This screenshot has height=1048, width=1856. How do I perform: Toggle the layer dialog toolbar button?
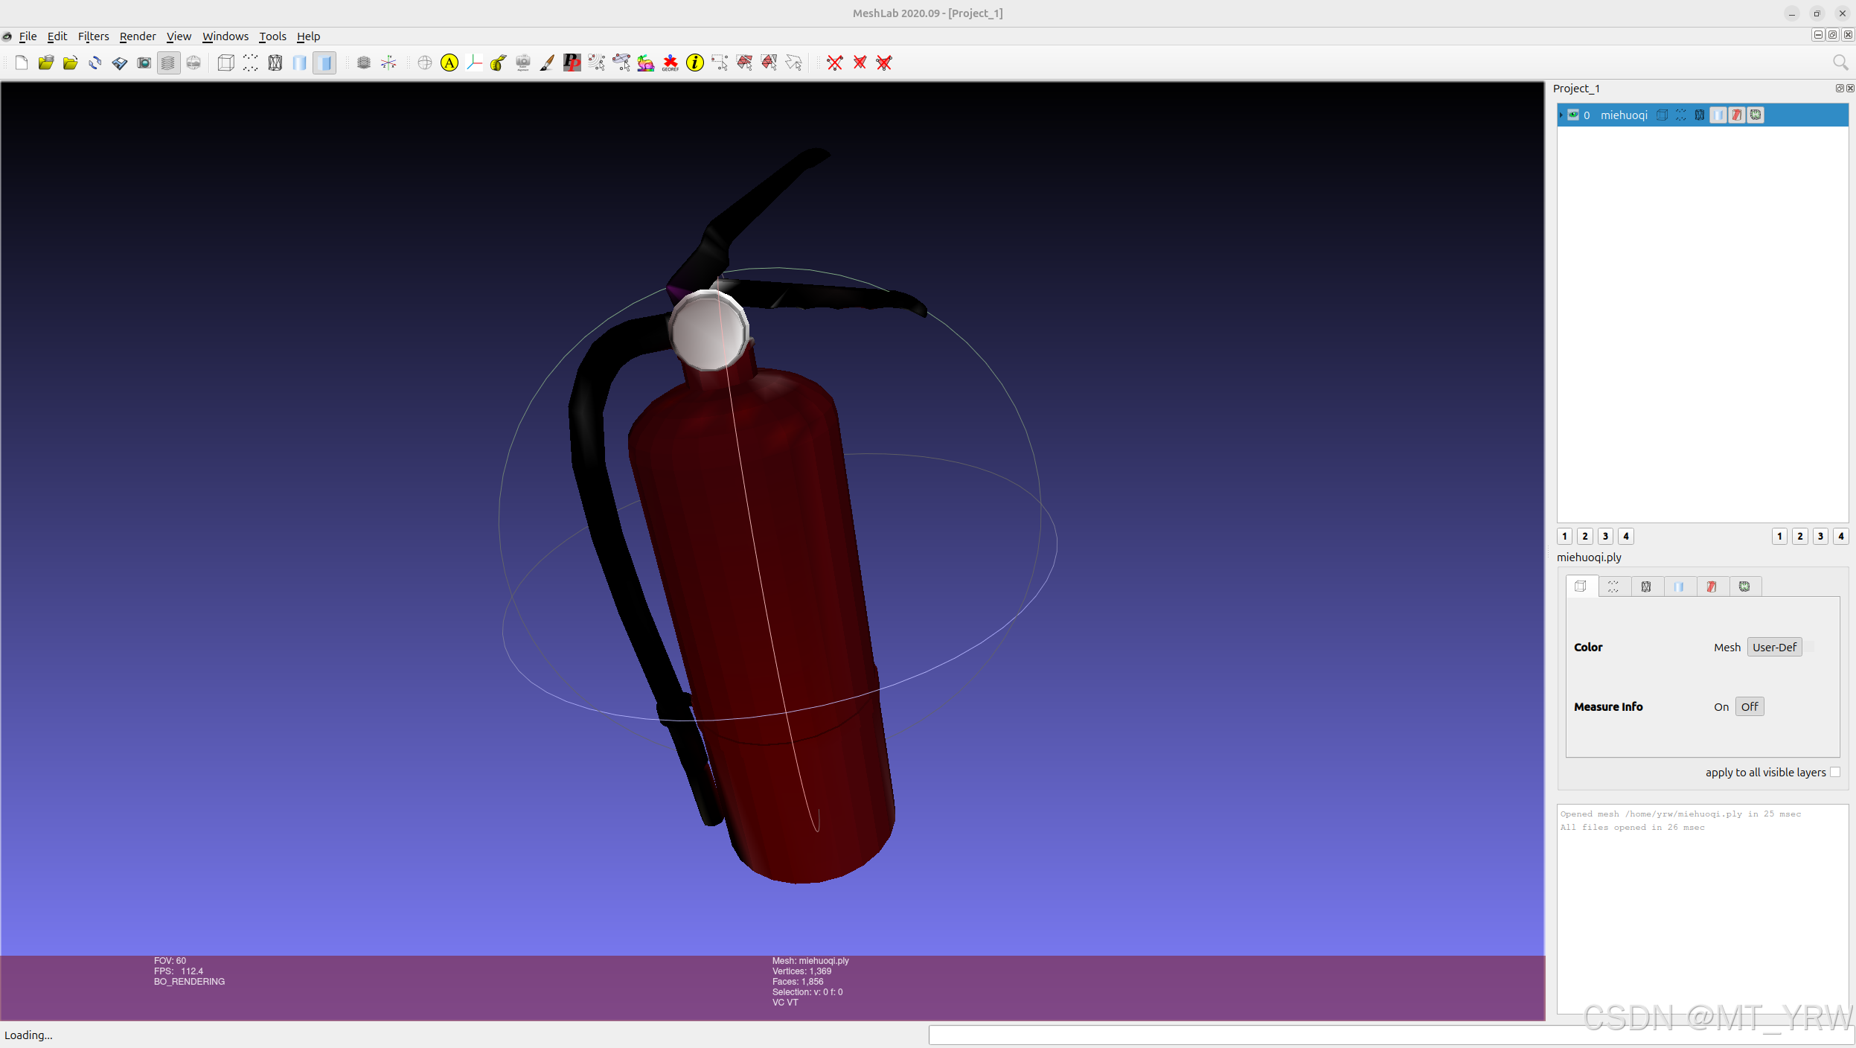(x=169, y=63)
